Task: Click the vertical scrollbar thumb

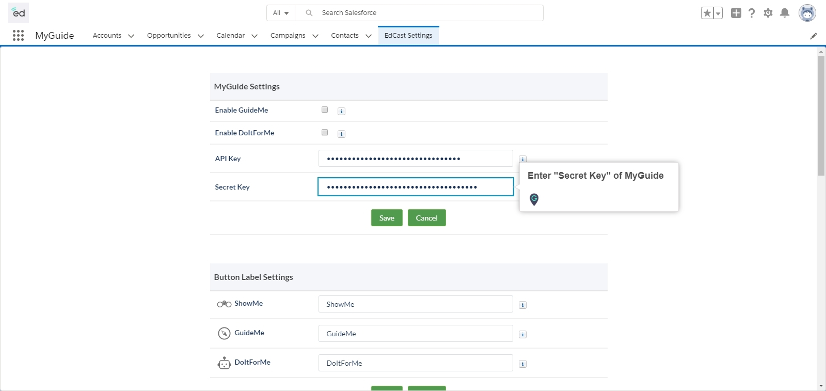Action: point(821,116)
